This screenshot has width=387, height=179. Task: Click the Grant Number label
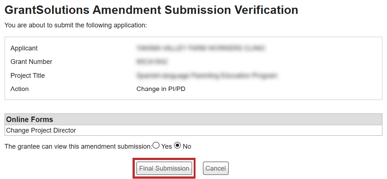pyautogui.click(x=31, y=62)
